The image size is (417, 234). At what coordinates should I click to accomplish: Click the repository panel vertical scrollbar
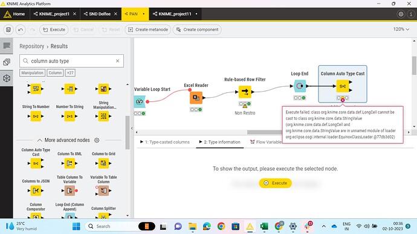(128, 133)
